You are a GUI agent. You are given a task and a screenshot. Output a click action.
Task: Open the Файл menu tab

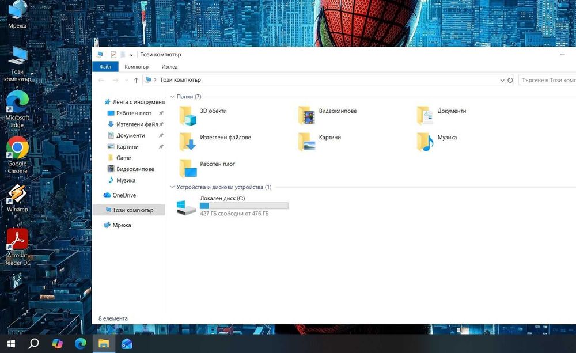(x=105, y=66)
